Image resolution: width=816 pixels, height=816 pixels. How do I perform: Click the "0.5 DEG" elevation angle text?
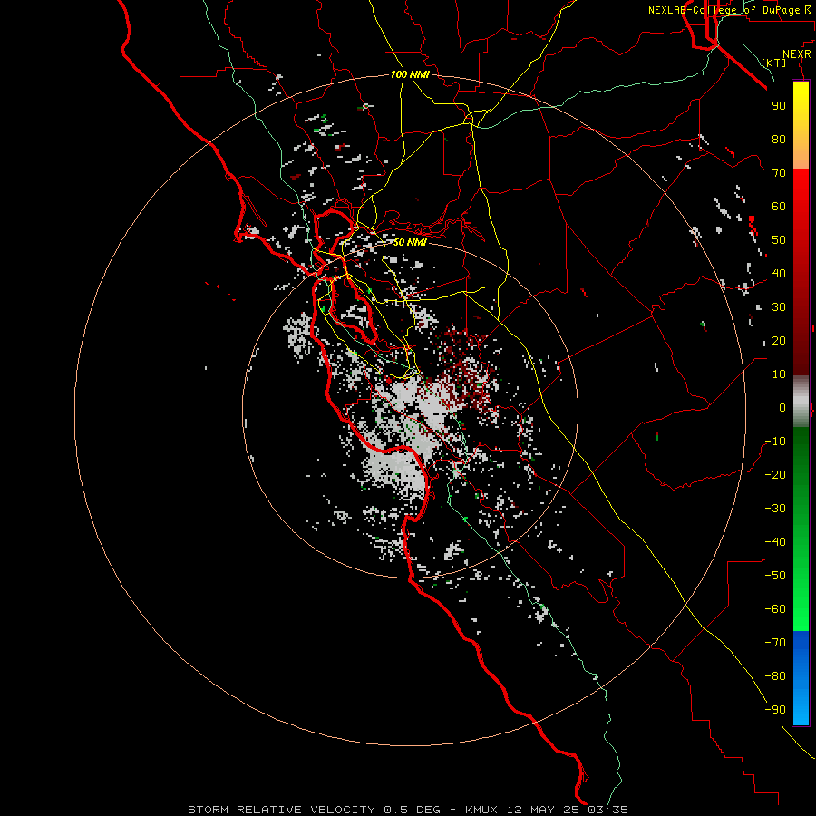(x=413, y=810)
